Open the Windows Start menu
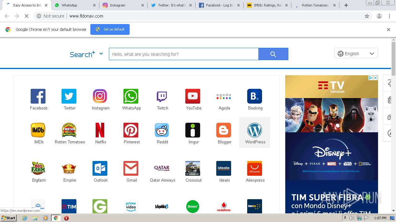396x222 pixels. [x=8, y=218]
